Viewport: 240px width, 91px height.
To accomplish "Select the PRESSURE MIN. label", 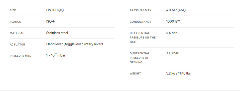I will point(20,56).
